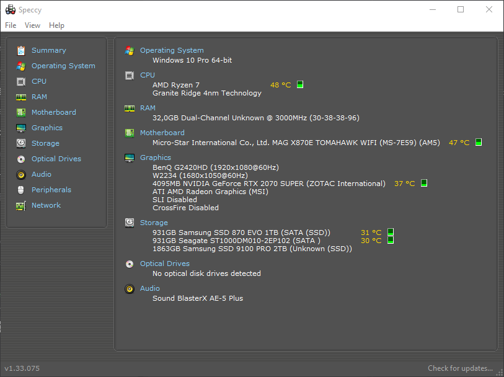Click the disc icon beside the Optical Drives heading

click(x=130, y=264)
